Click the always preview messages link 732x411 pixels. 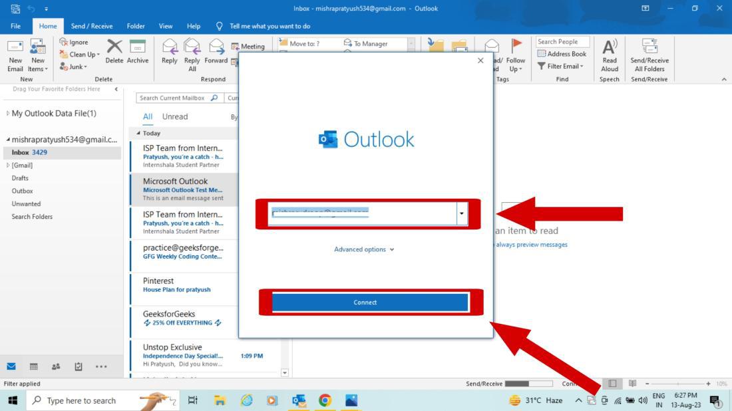531,244
